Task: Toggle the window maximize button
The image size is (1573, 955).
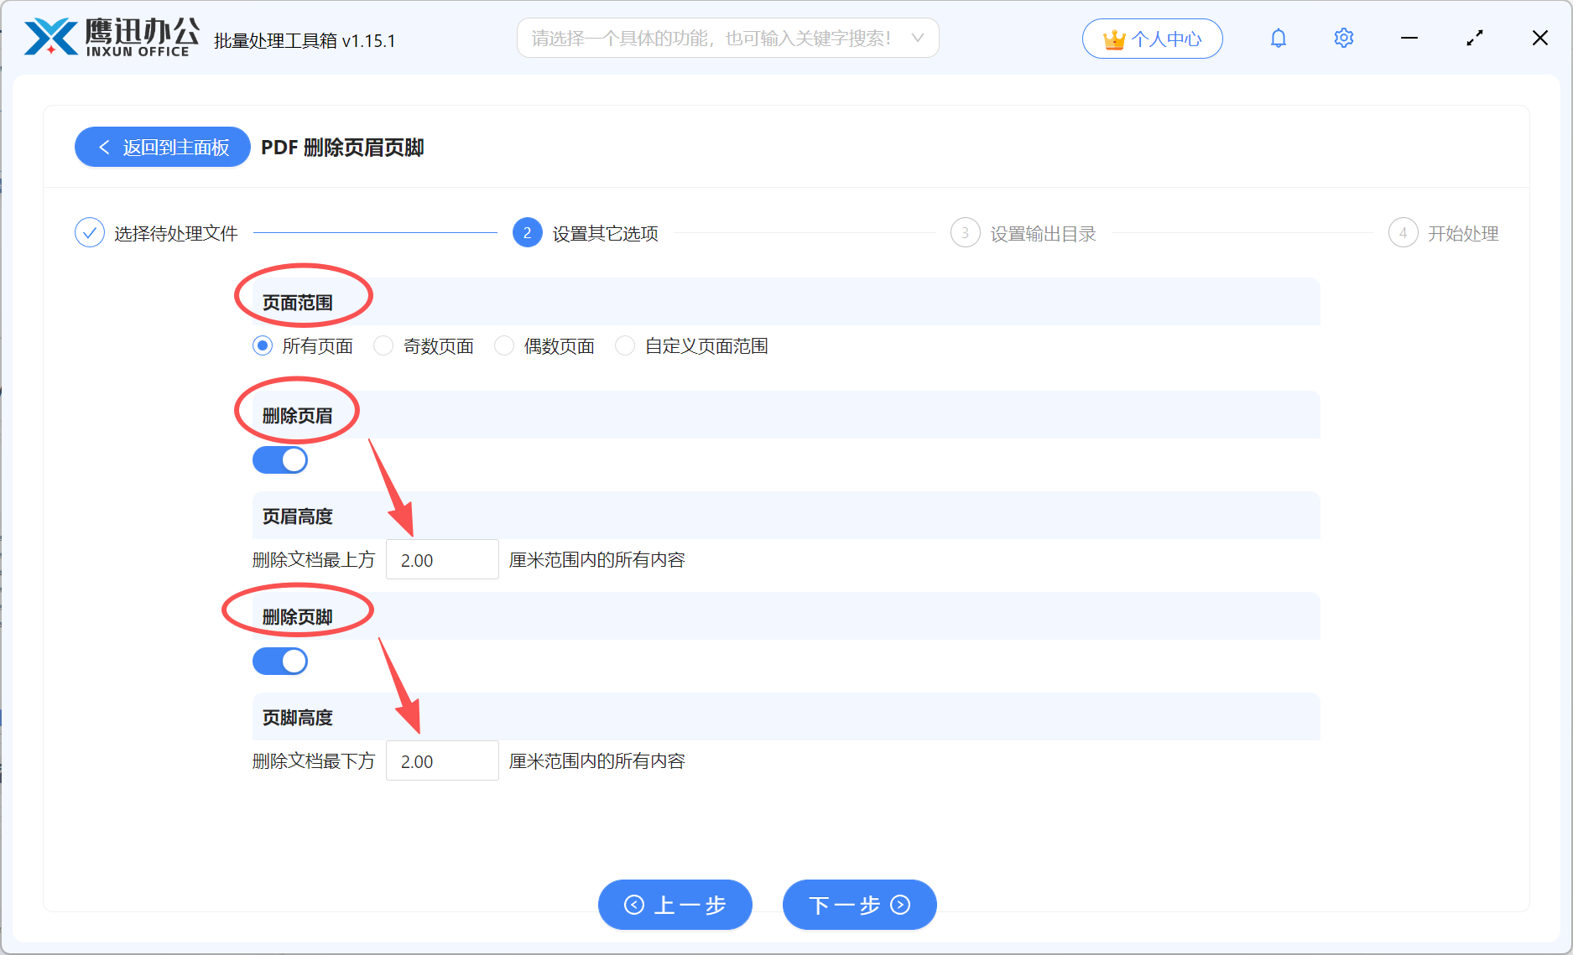Action: [1475, 39]
